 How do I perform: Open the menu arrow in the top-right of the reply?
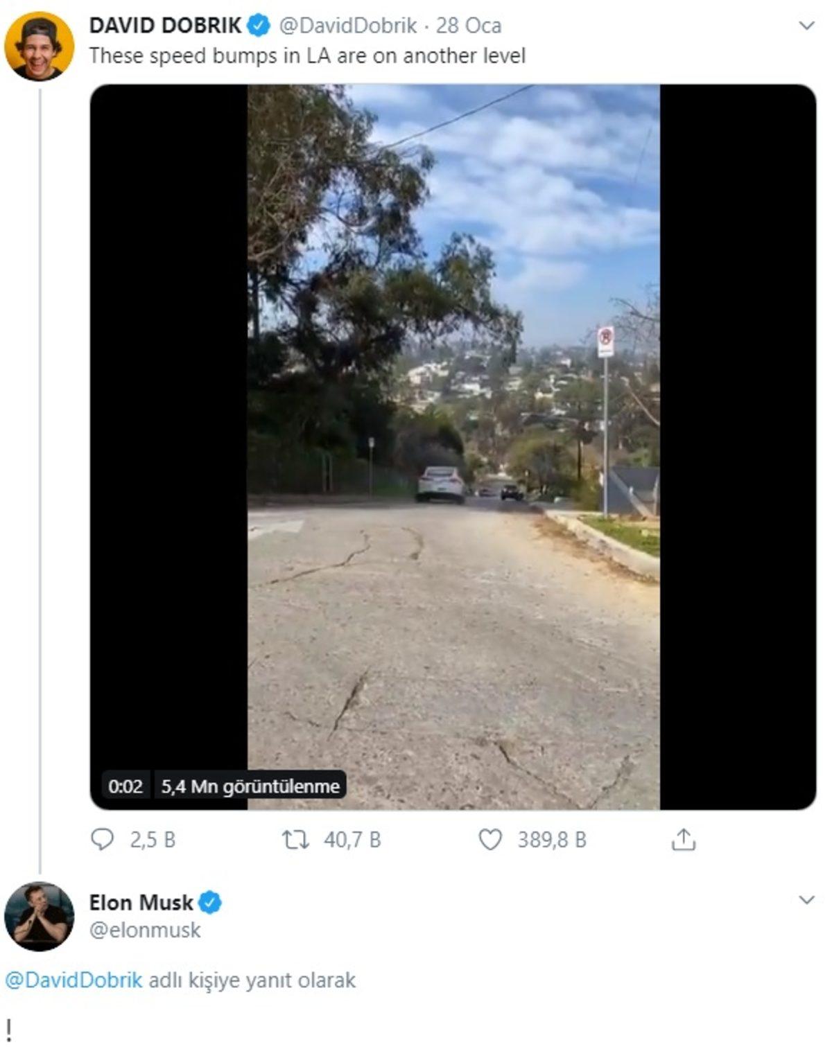pos(806,899)
